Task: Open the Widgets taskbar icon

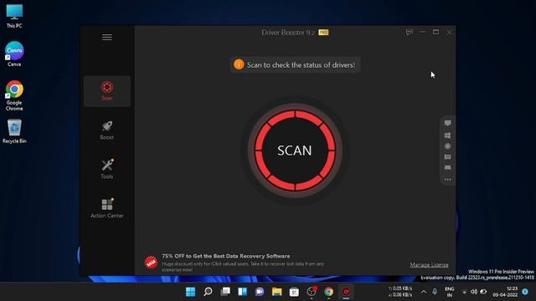Action: pyautogui.click(x=242, y=292)
